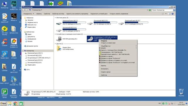Expand the address bar Компьютер dropdown arrow
Image resolution: width=188 pixels, height=106 pixels.
click(42, 10)
